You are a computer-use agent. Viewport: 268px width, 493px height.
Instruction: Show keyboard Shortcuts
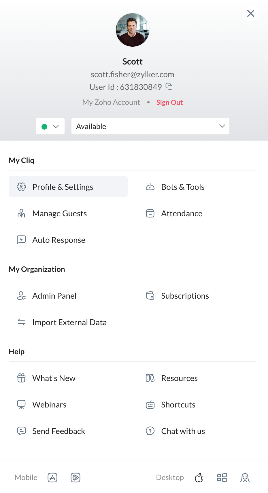(178, 405)
